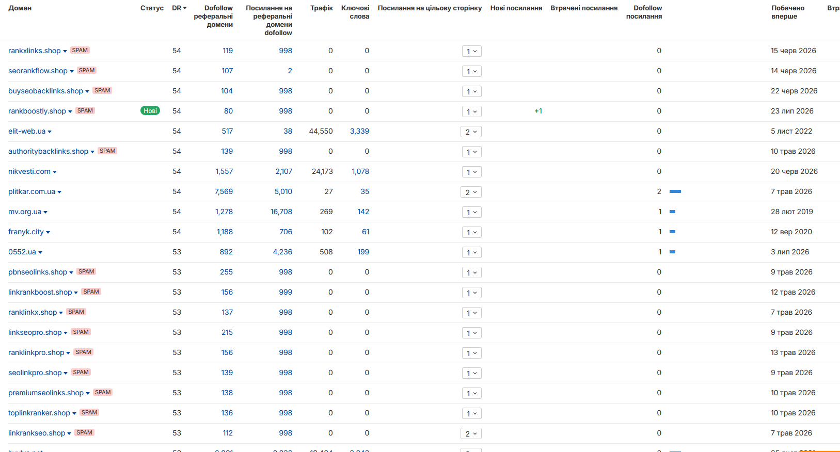Open links-to-target dropdown for franyk.city row

[472, 232]
